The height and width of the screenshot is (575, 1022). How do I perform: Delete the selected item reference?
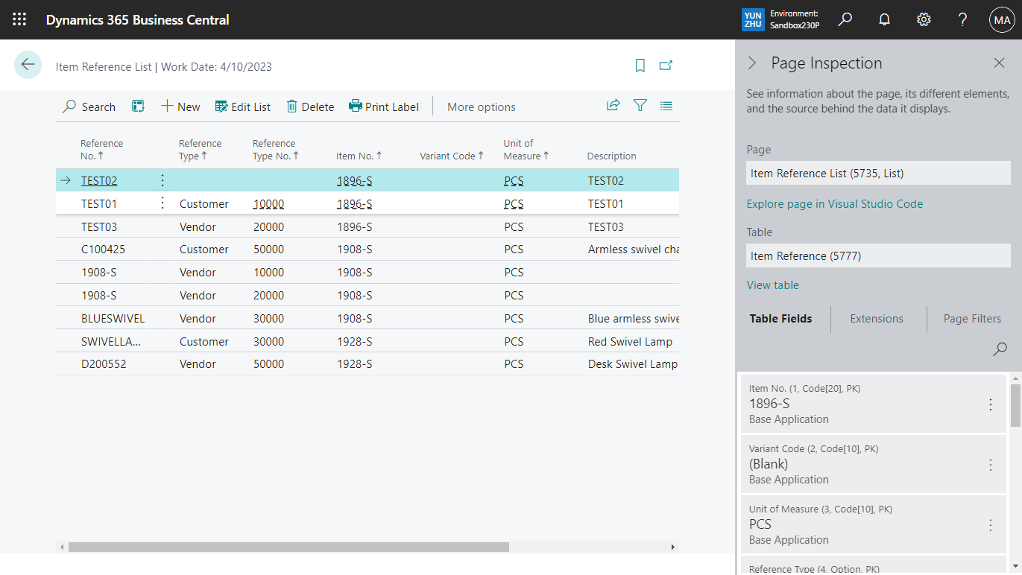click(x=310, y=107)
